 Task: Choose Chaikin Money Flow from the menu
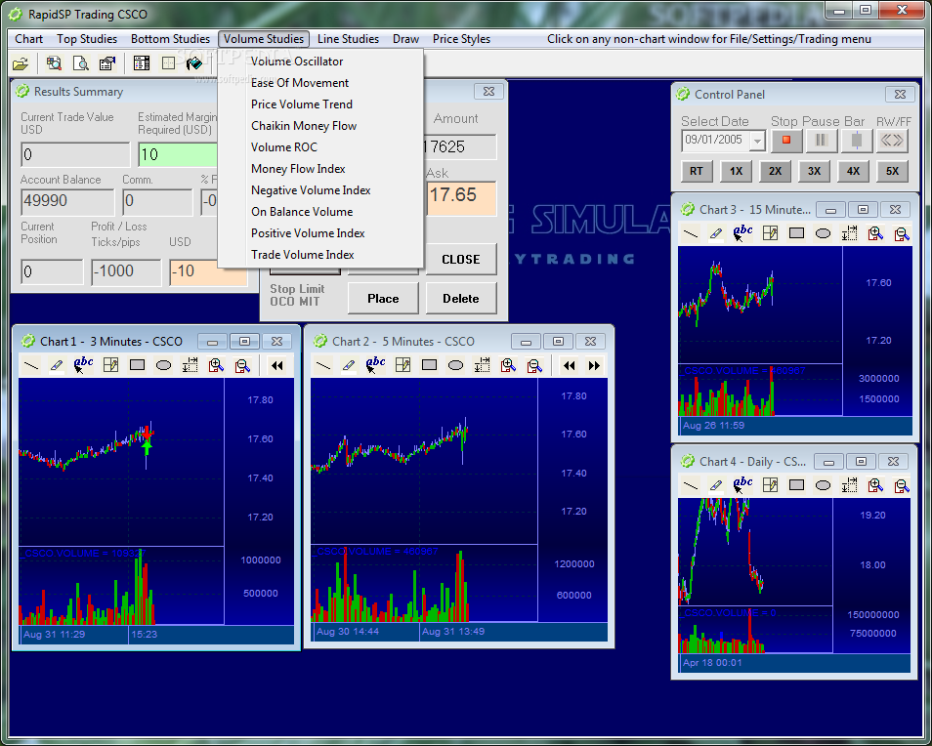320,125
